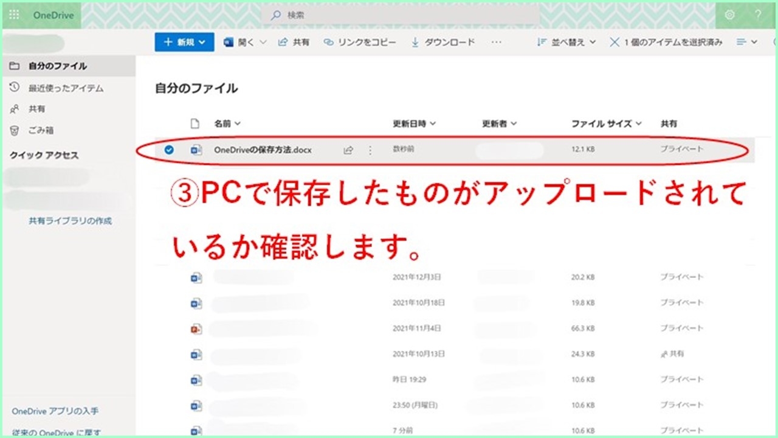This screenshot has height=438, width=778.
Task: Clear selection with X next to 1個のアイテムを選択済み
Action: (614, 42)
